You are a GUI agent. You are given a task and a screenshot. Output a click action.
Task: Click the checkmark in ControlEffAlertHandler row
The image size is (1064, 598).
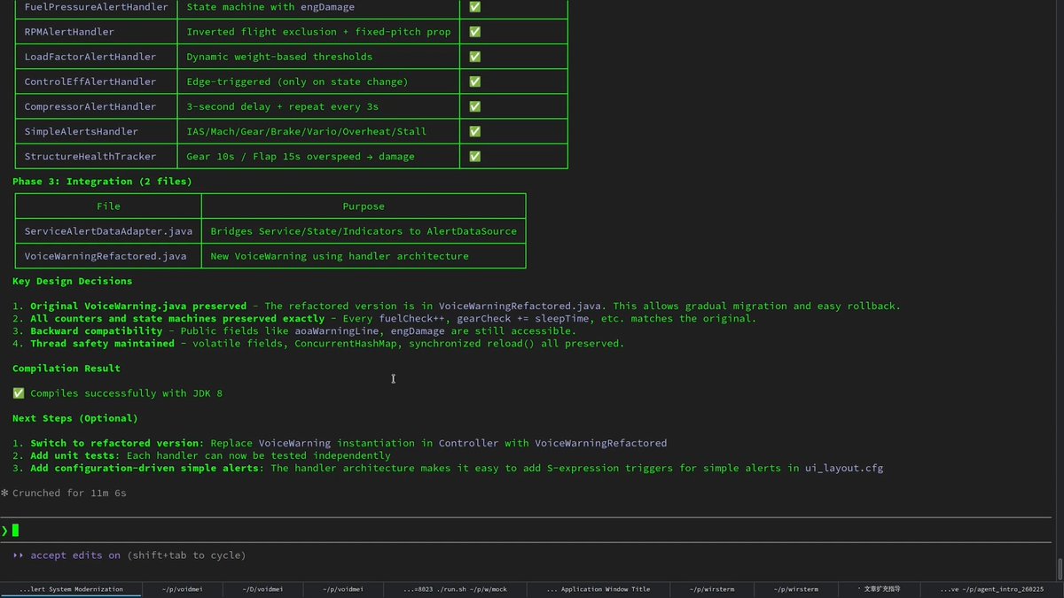(474, 82)
